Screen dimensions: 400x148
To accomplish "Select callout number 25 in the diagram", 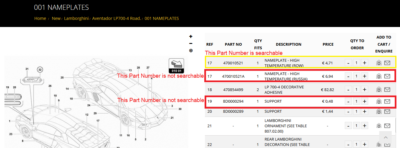I will pos(62,78).
